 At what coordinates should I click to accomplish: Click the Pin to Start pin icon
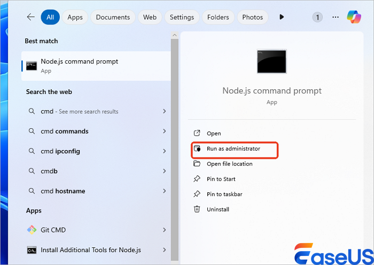pos(197,178)
